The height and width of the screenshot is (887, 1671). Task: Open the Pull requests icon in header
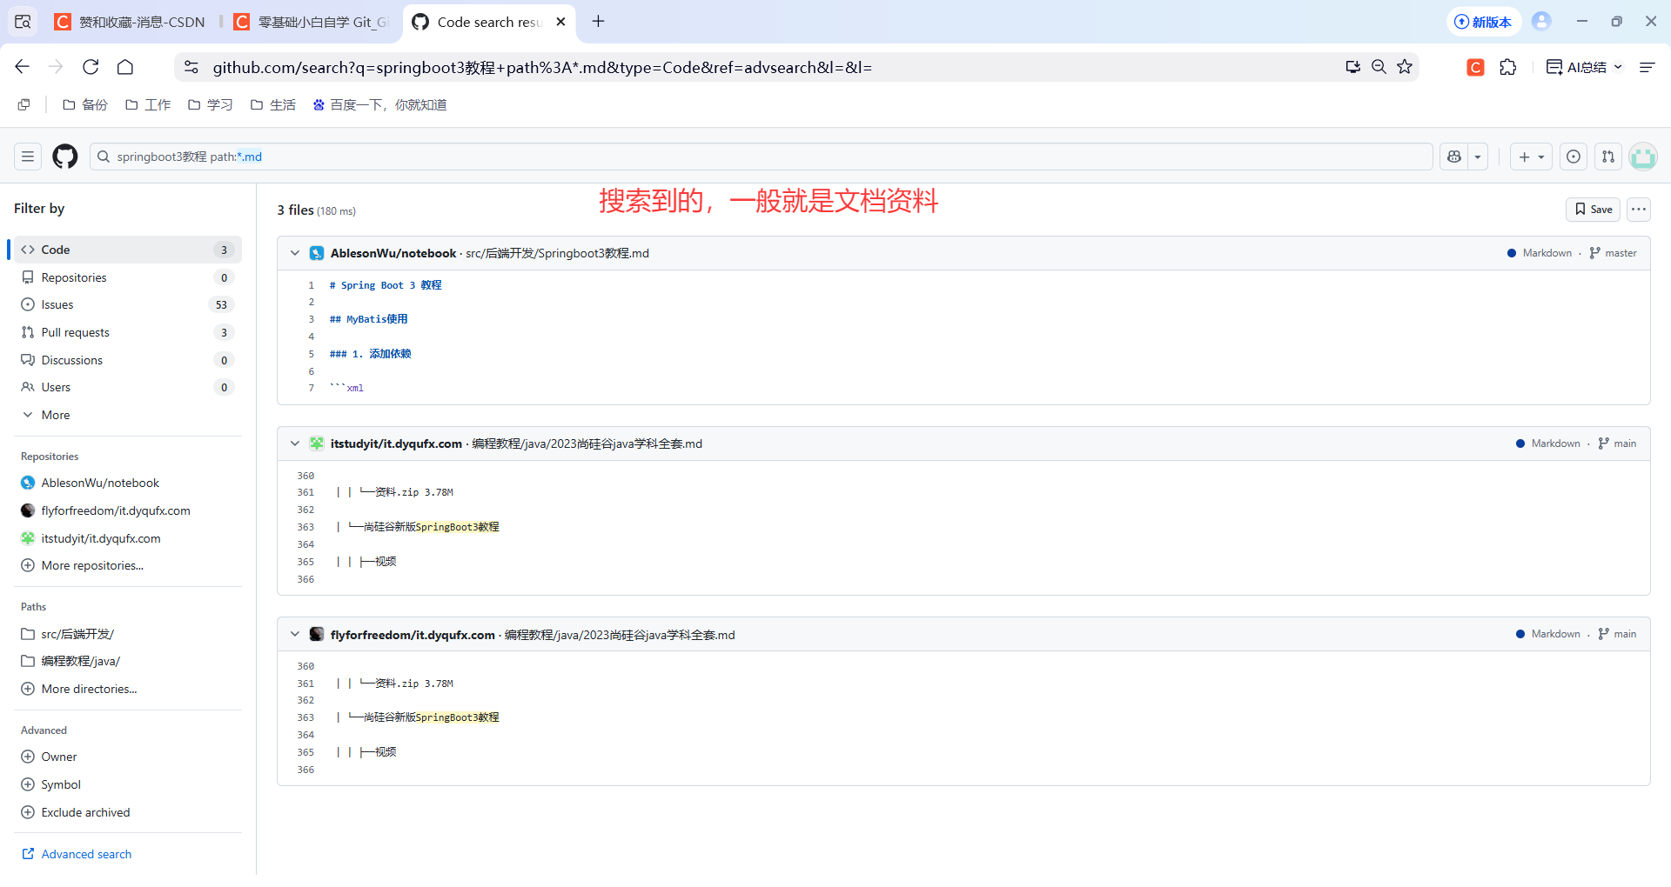tap(1608, 157)
